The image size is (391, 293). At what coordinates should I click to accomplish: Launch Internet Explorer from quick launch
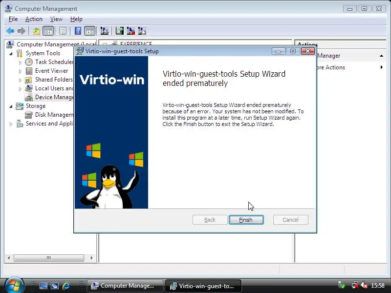66,286
